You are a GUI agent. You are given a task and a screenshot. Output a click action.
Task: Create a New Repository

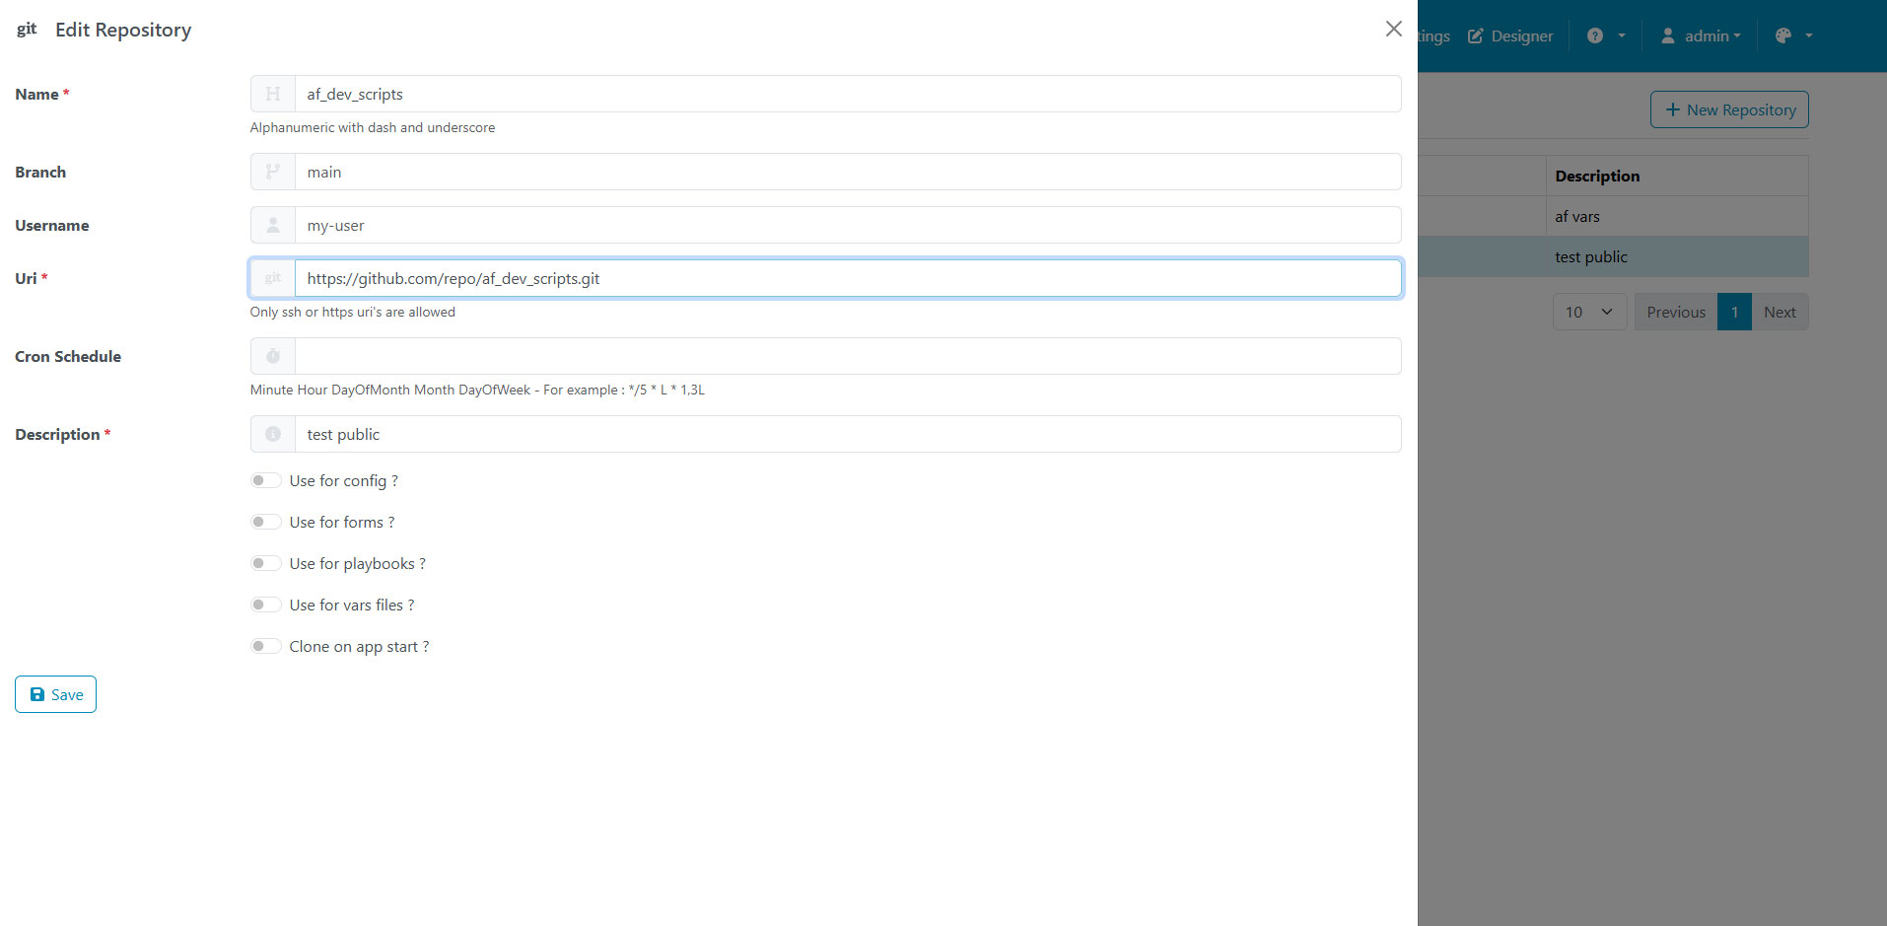(1729, 109)
